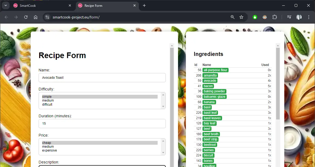The height and width of the screenshot is (167, 315).
Task: Select medium difficulty option
Action: [100, 100]
